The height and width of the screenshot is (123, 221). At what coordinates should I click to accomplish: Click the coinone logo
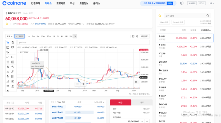tap(14, 3)
